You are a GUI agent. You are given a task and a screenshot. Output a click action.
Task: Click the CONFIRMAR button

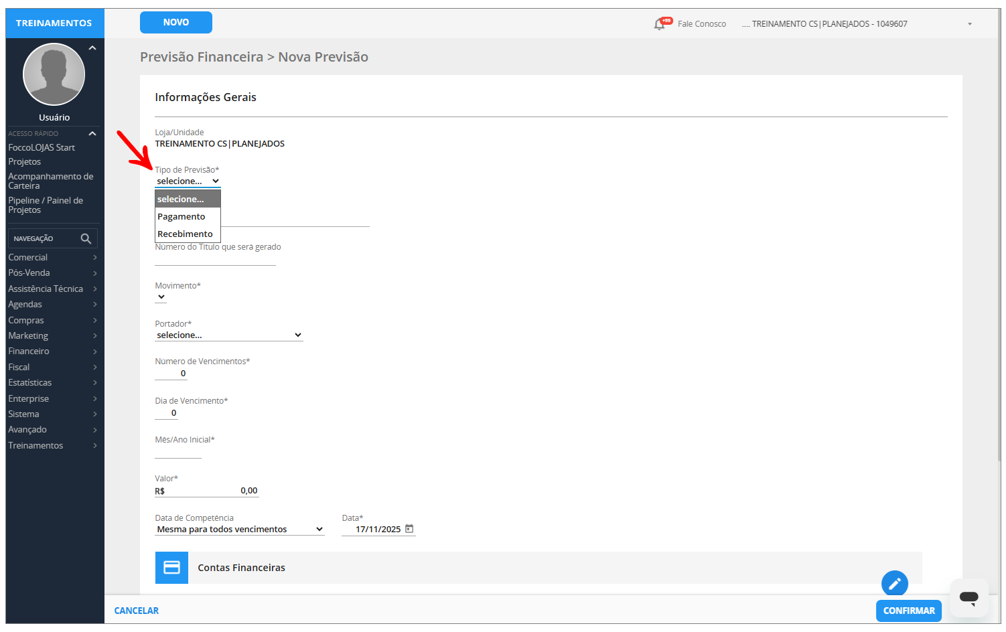908,611
